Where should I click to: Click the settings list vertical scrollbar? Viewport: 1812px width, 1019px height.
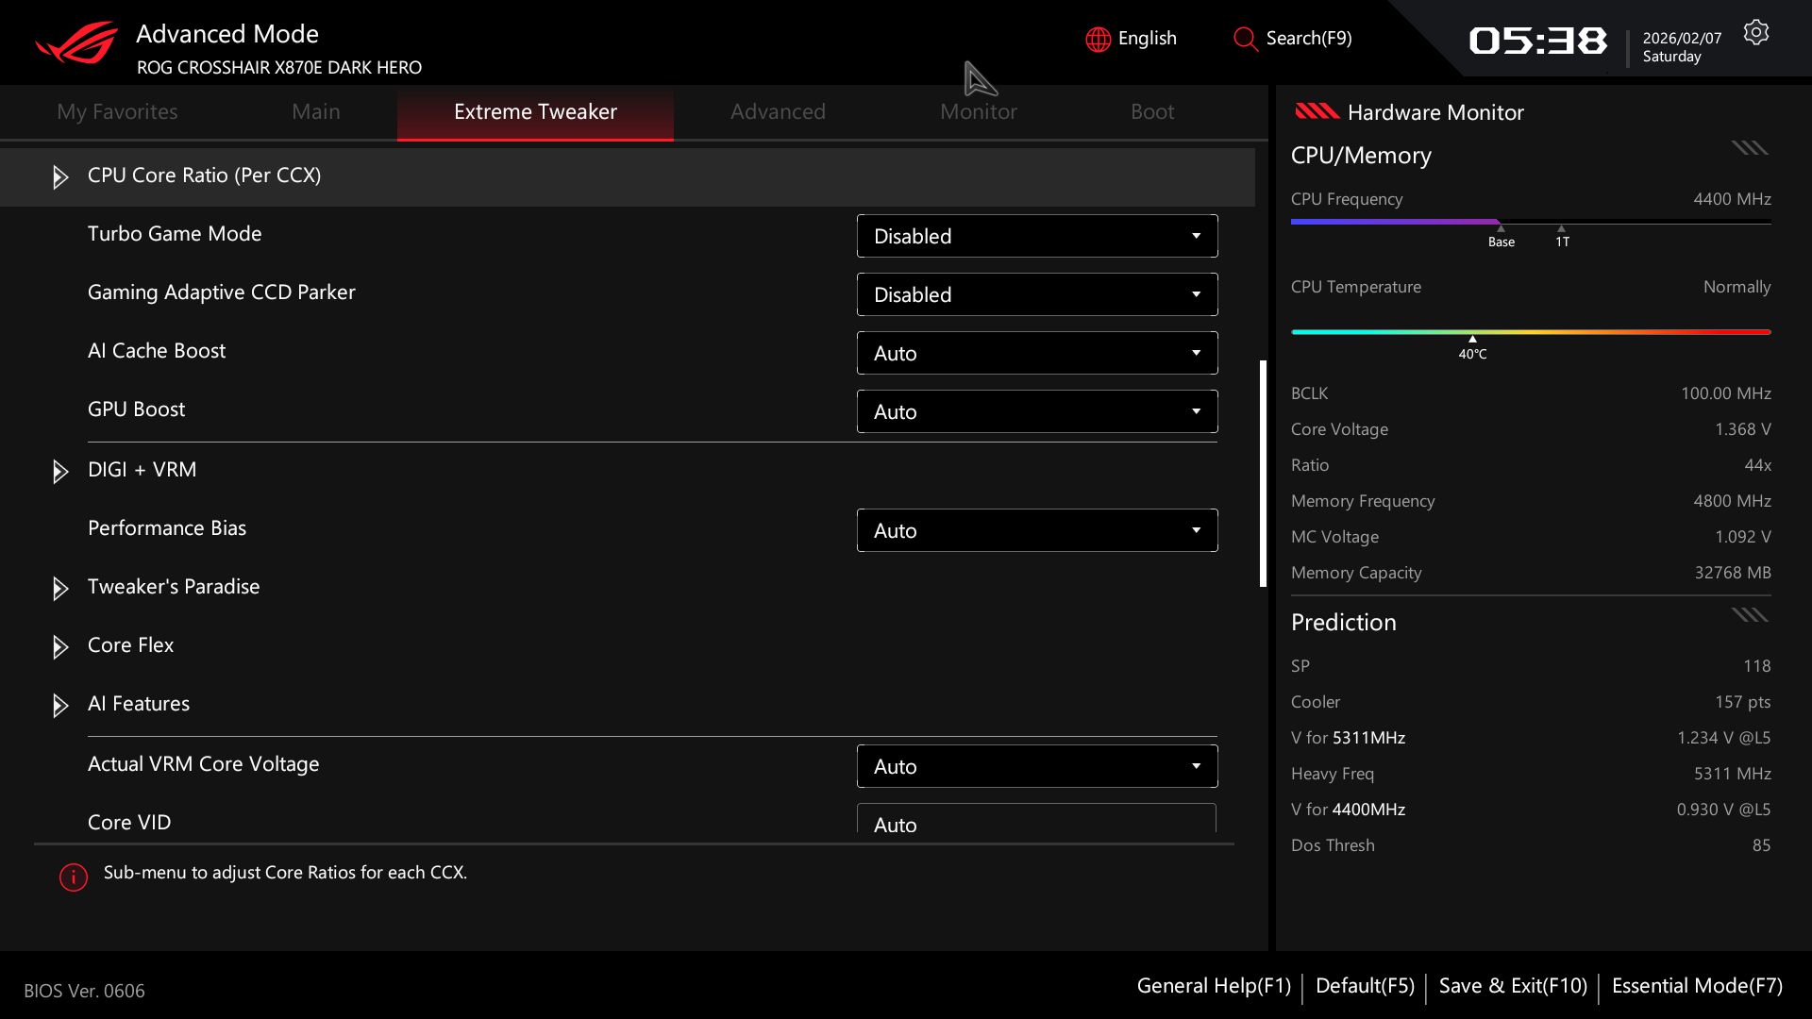click(x=1263, y=472)
